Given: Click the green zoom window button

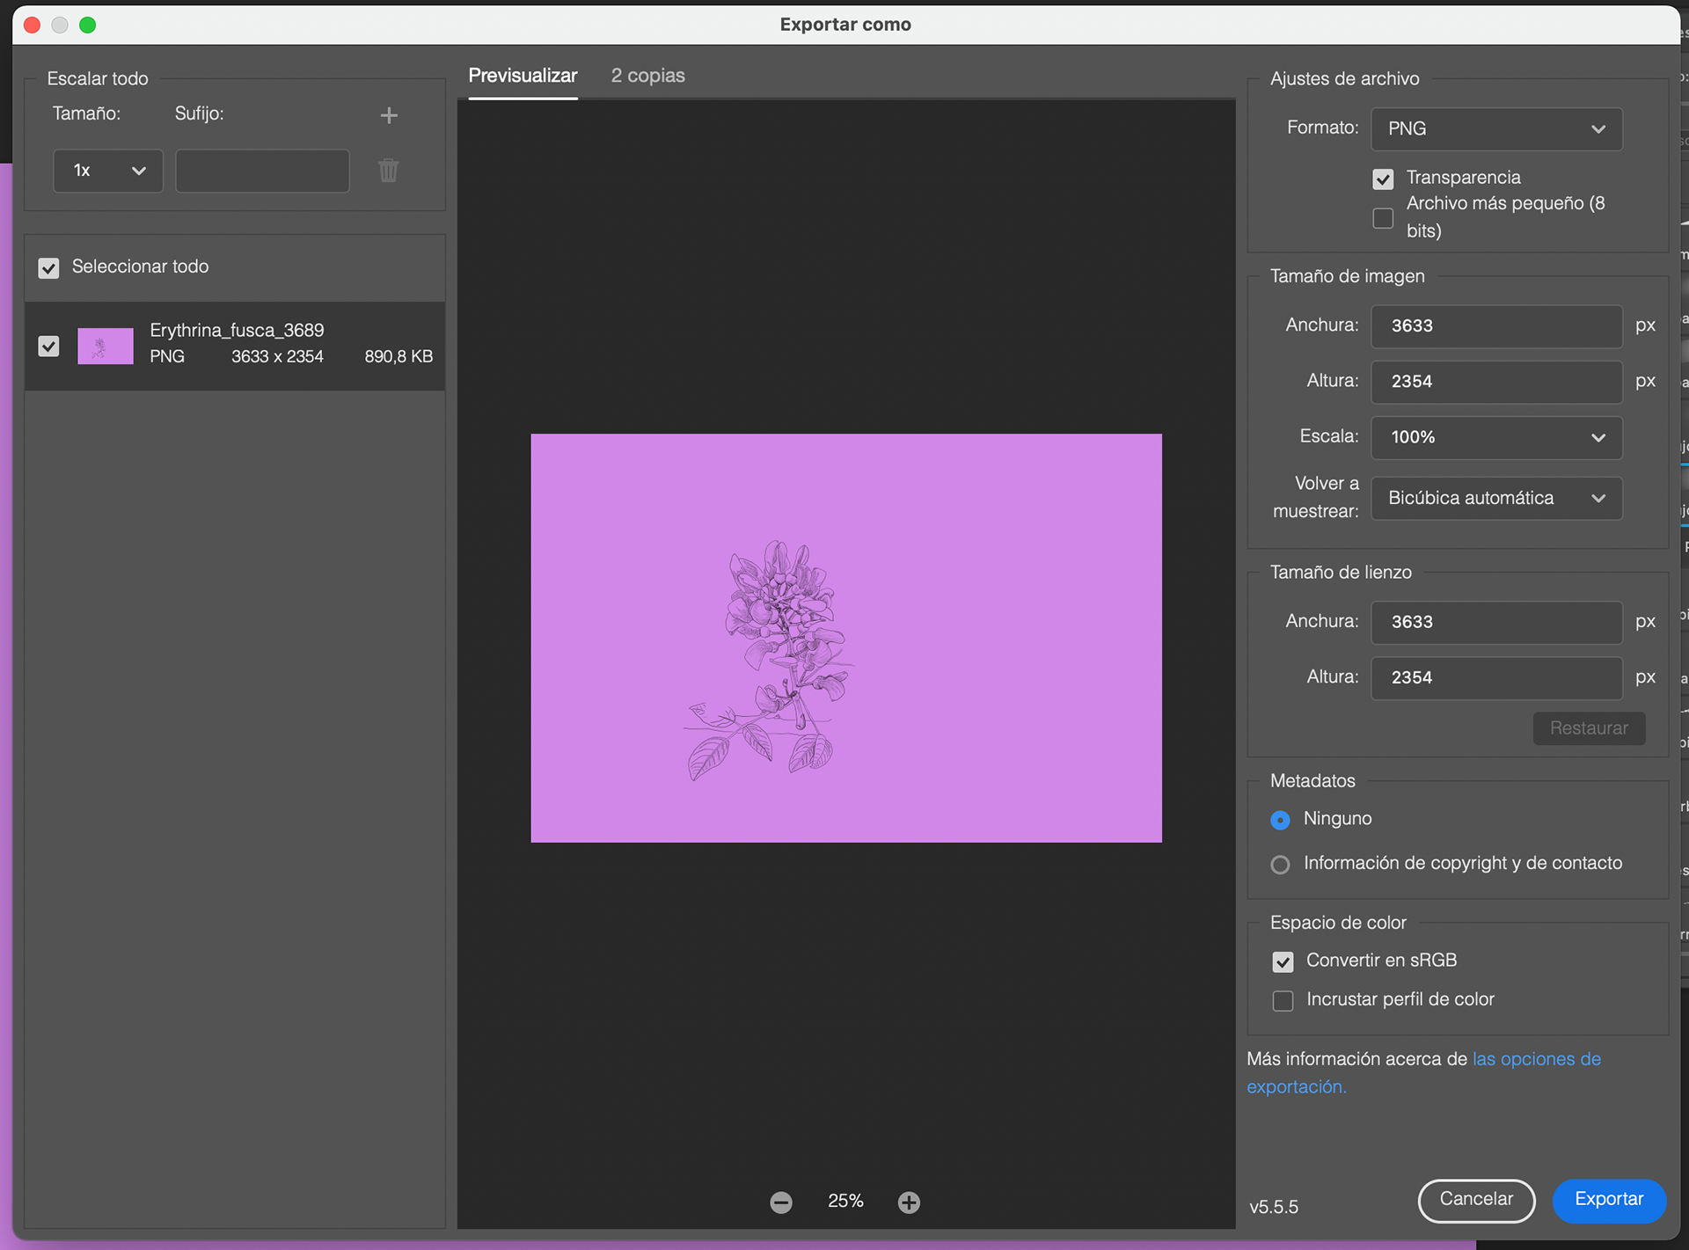Looking at the screenshot, I should coord(88,25).
